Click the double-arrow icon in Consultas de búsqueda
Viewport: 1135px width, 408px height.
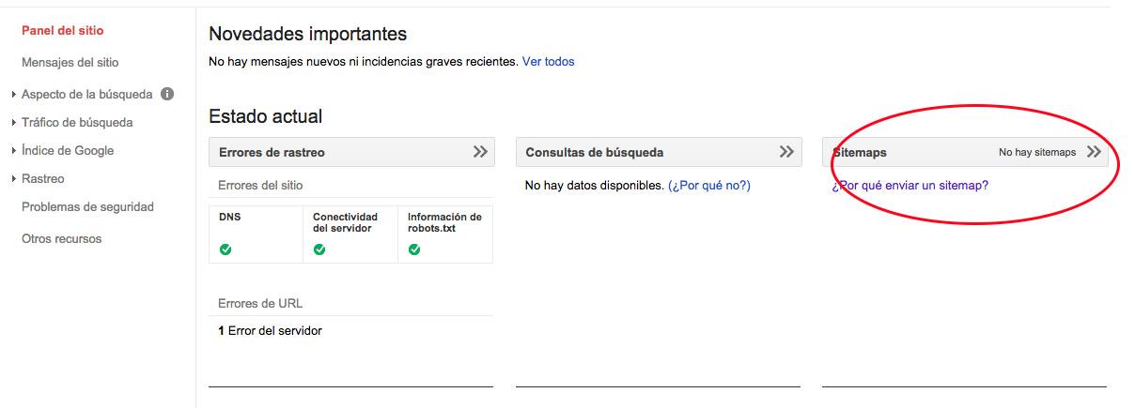pos(787,152)
